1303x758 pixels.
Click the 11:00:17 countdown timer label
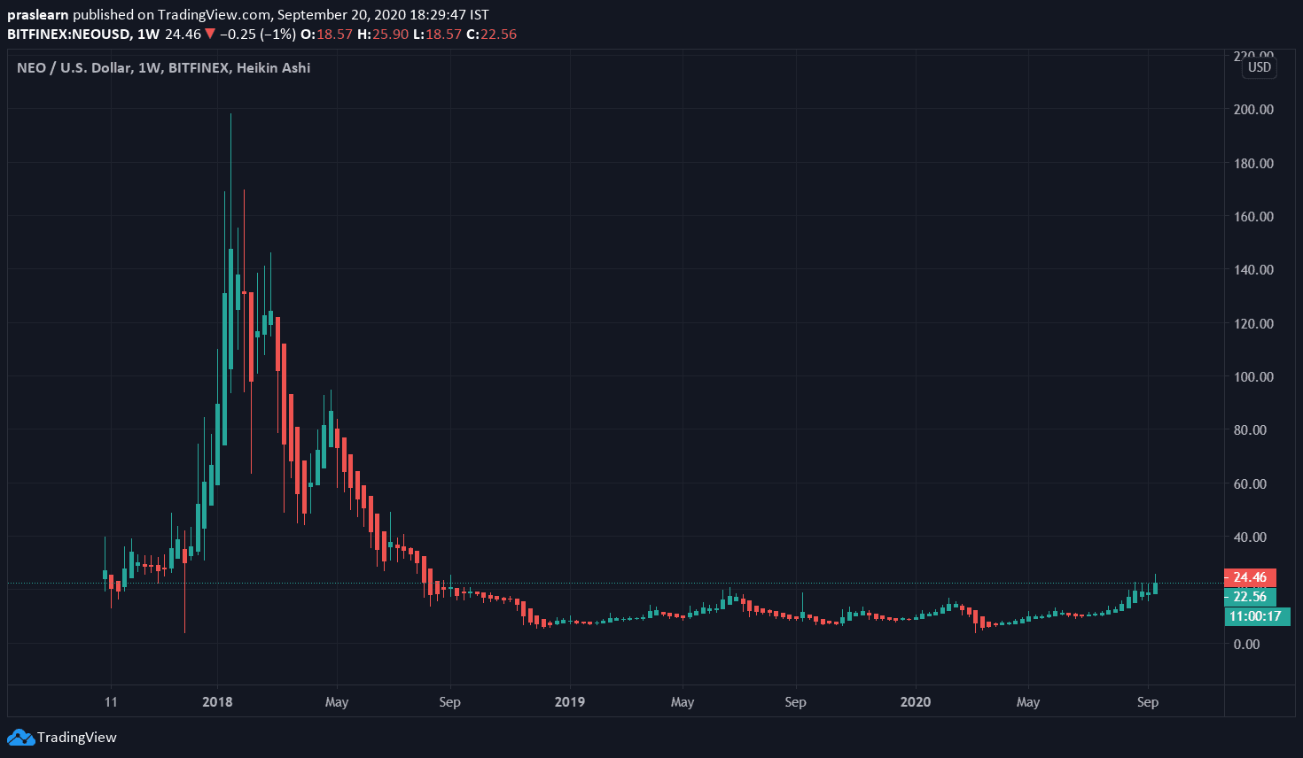click(1255, 616)
